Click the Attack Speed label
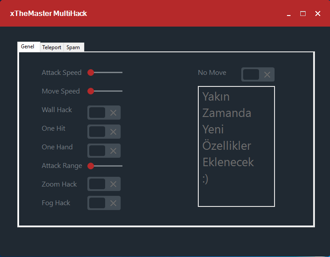Image resolution: width=330 pixels, height=257 pixels. point(62,73)
